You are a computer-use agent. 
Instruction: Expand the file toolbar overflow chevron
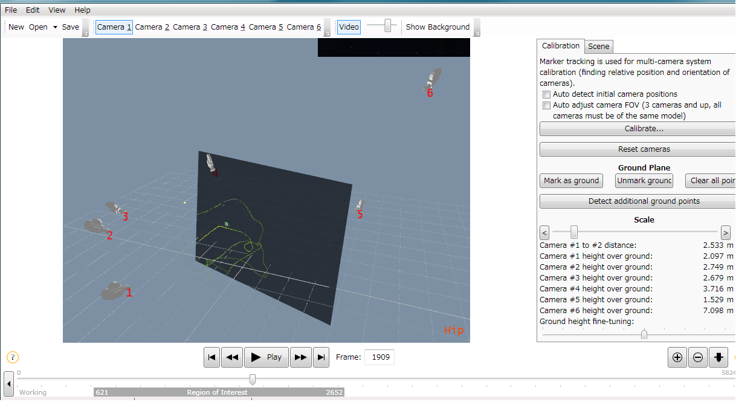click(x=85, y=28)
